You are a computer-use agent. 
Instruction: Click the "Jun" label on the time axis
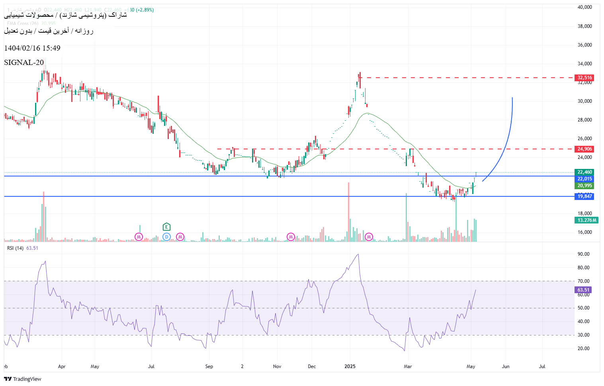[506, 366]
